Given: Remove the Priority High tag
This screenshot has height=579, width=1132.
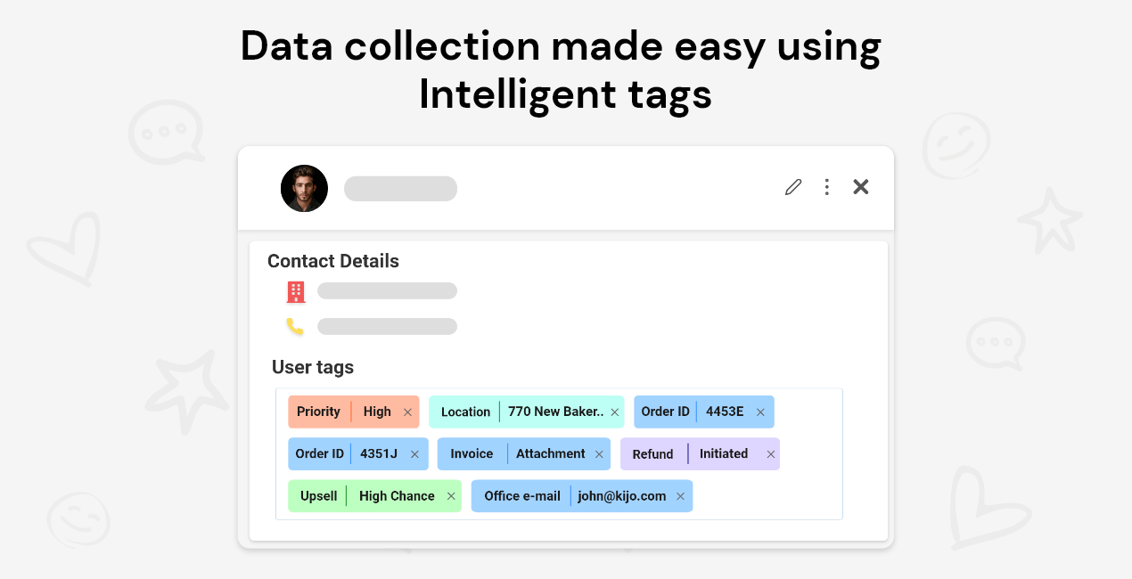Looking at the screenshot, I should (407, 412).
